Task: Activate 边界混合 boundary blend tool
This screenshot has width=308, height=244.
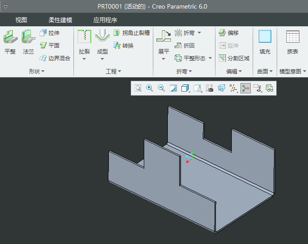Action: point(55,58)
